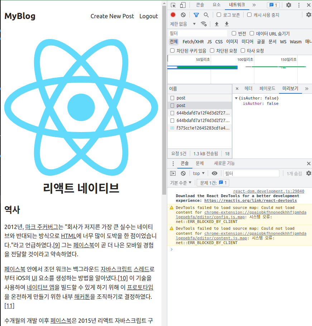Open console settings gear icon
Image resolution: width=312 pixels, height=326 pixels.
[x=309, y=173]
